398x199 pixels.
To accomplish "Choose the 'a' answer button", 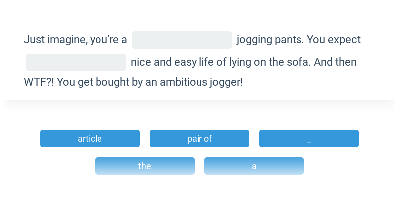I will coord(254,166).
